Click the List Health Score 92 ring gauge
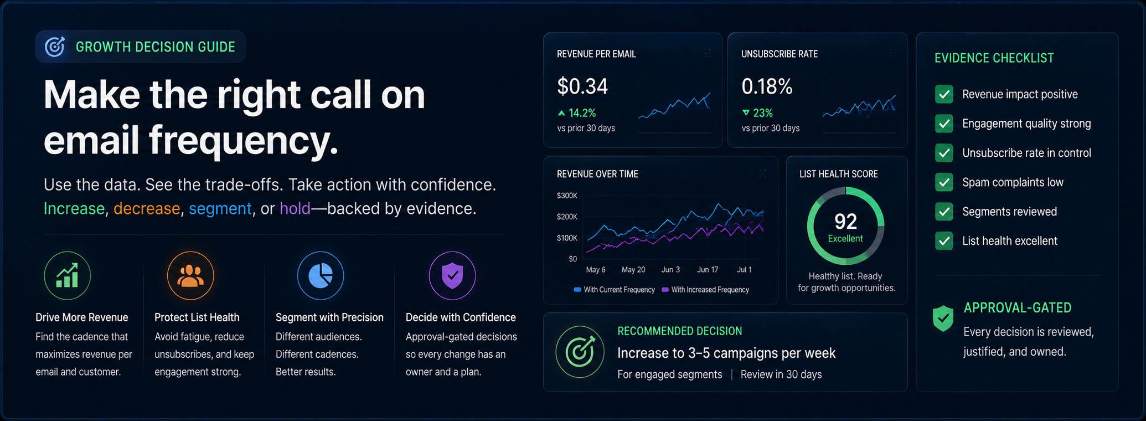 [x=845, y=226]
